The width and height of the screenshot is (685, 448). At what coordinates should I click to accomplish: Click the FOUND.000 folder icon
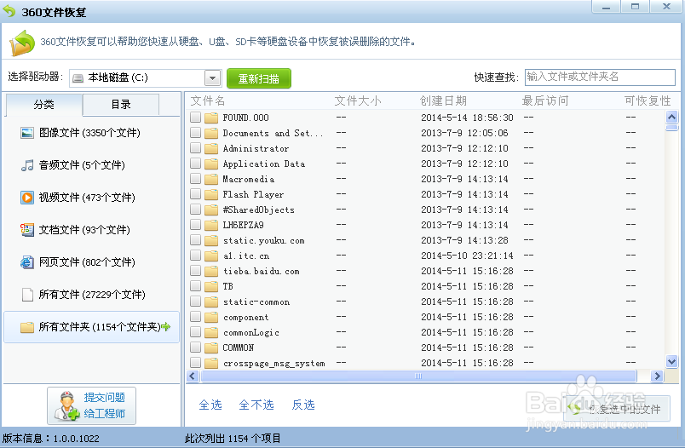(x=211, y=118)
